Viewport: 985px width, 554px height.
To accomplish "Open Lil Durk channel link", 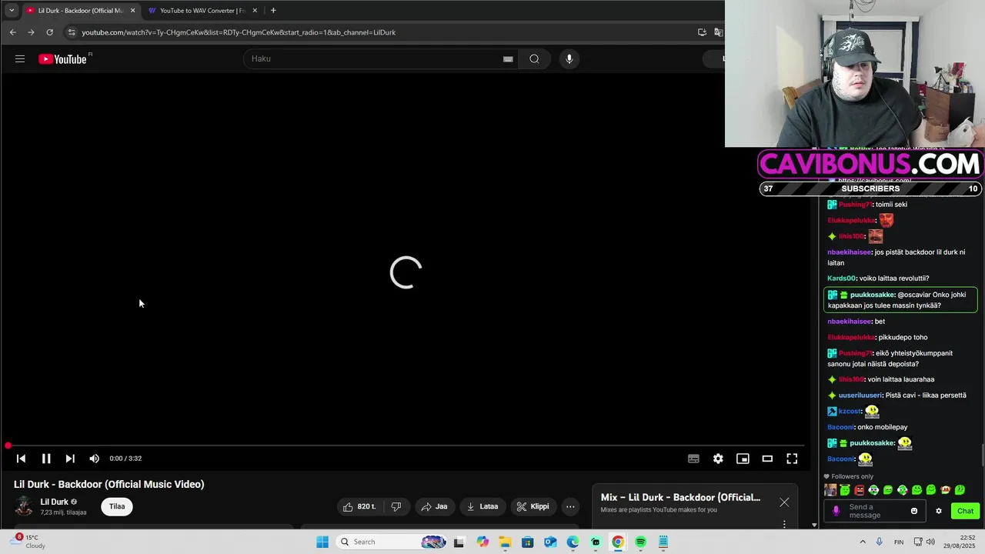I will (x=55, y=502).
